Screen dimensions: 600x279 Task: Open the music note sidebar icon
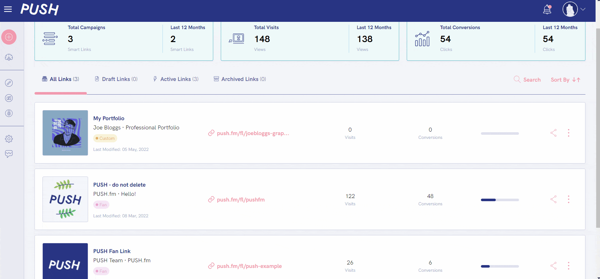point(9,98)
